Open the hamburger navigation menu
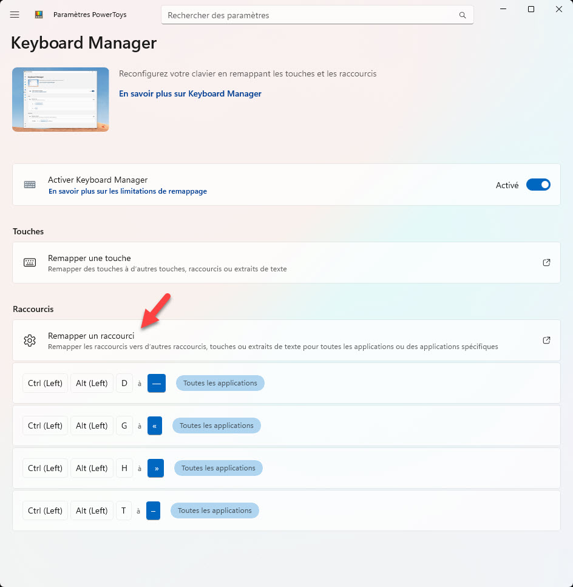This screenshot has height=587, width=573. tap(15, 15)
